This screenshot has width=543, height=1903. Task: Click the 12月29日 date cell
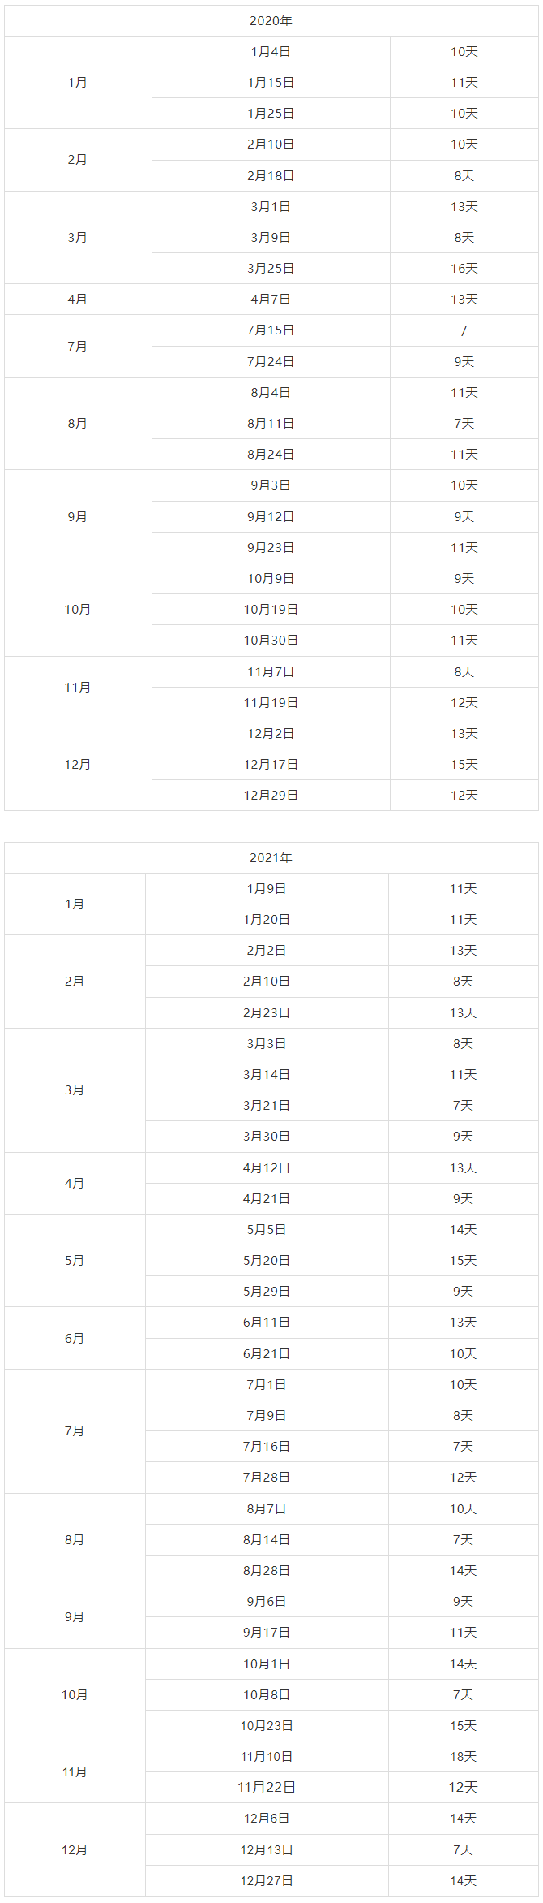click(271, 796)
